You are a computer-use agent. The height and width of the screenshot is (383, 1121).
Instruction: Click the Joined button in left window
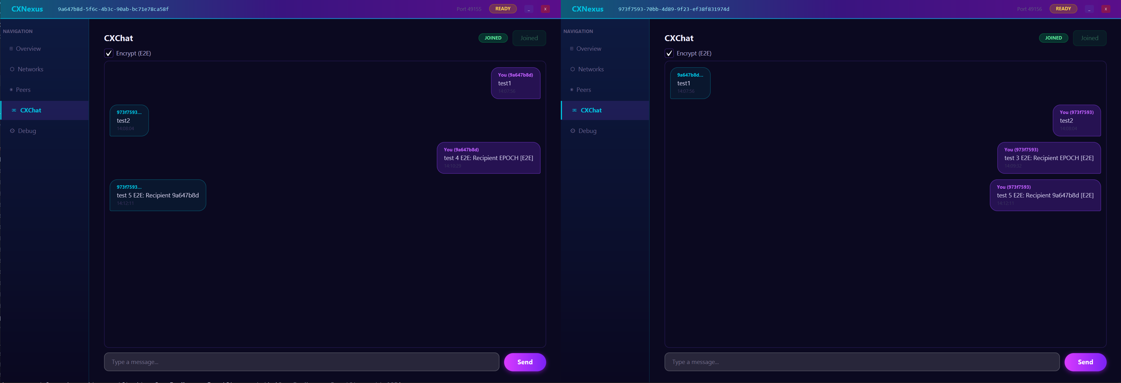(529, 38)
